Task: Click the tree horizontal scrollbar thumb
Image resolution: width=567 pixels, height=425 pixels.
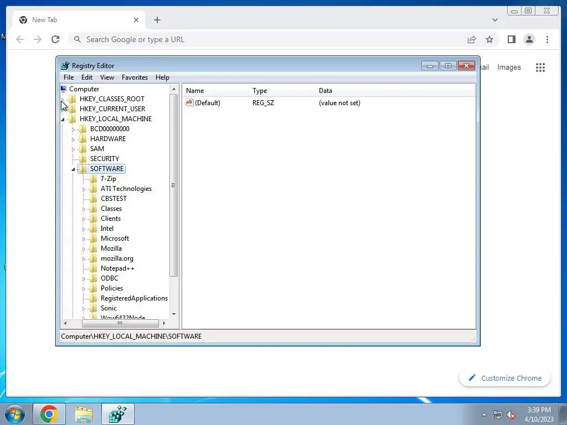Action: [x=120, y=323]
